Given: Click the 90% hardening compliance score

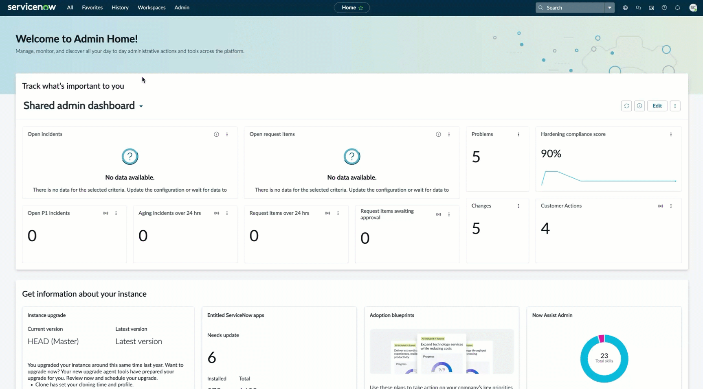Looking at the screenshot, I should pos(551,153).
